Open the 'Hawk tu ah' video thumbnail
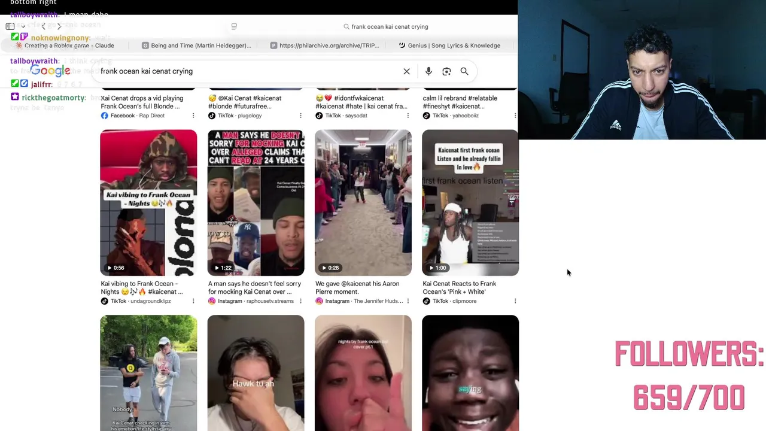The image size is (766, 431). pyautogui.click(x=256, y=373)
